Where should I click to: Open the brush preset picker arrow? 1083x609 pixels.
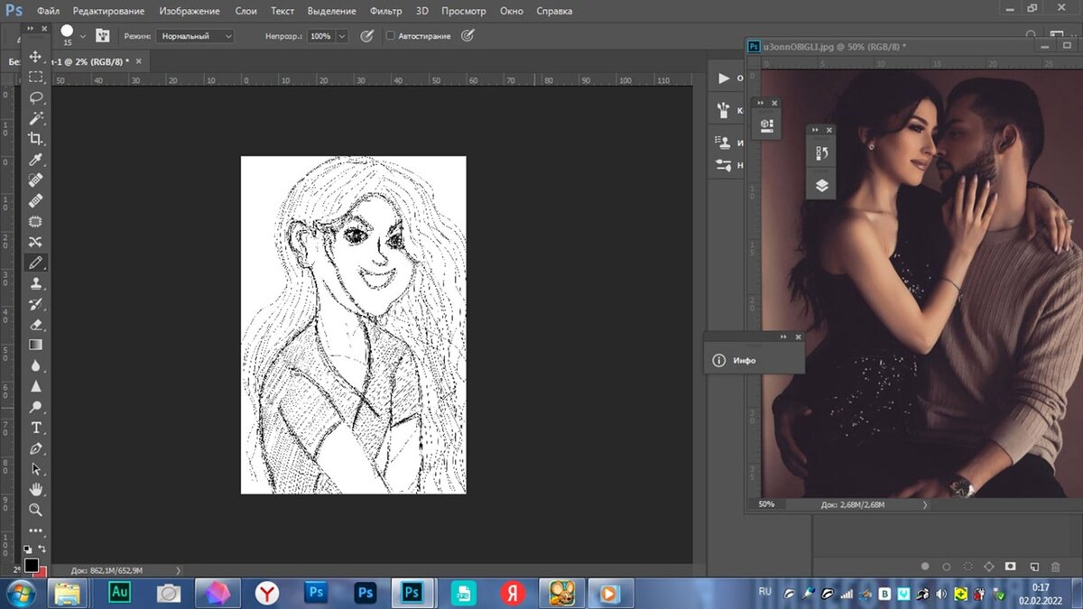(x=83, y=36)
